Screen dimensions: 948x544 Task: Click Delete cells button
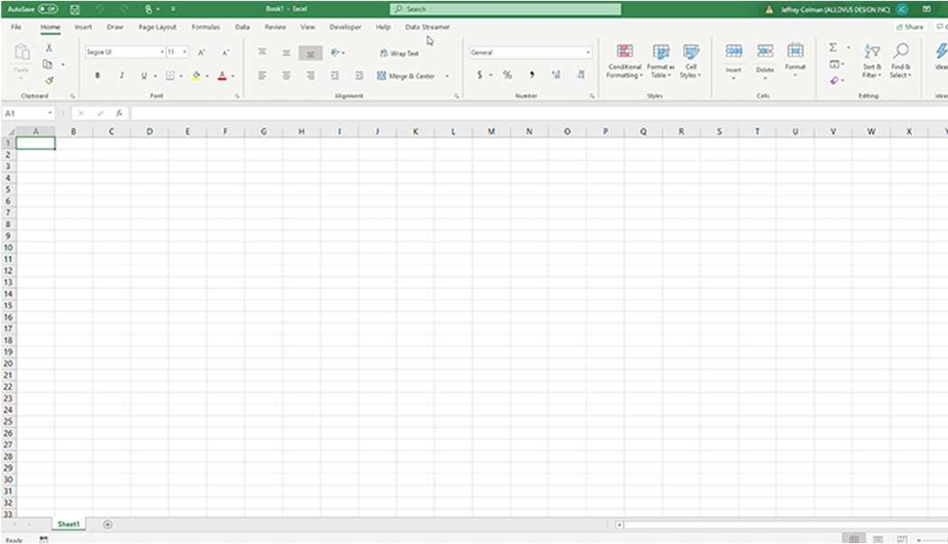(x=765, y=61)
